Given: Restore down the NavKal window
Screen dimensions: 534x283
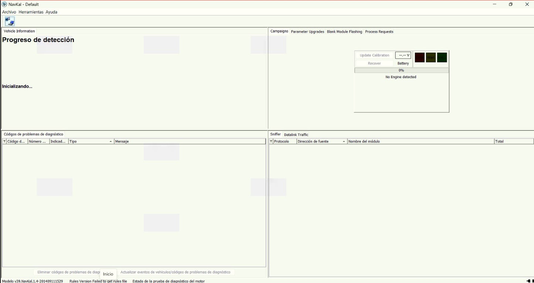Looking at the screenshot, I should click(x=511, y=4).
